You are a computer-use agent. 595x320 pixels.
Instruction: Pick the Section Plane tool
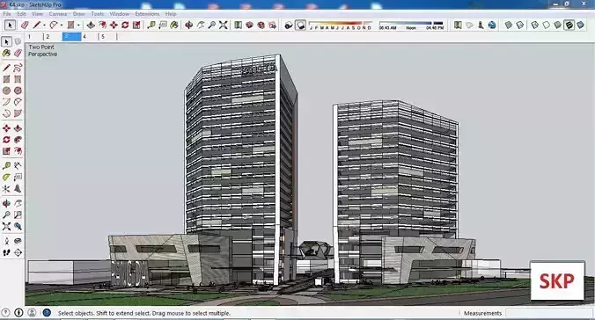(x=18, y=252)
